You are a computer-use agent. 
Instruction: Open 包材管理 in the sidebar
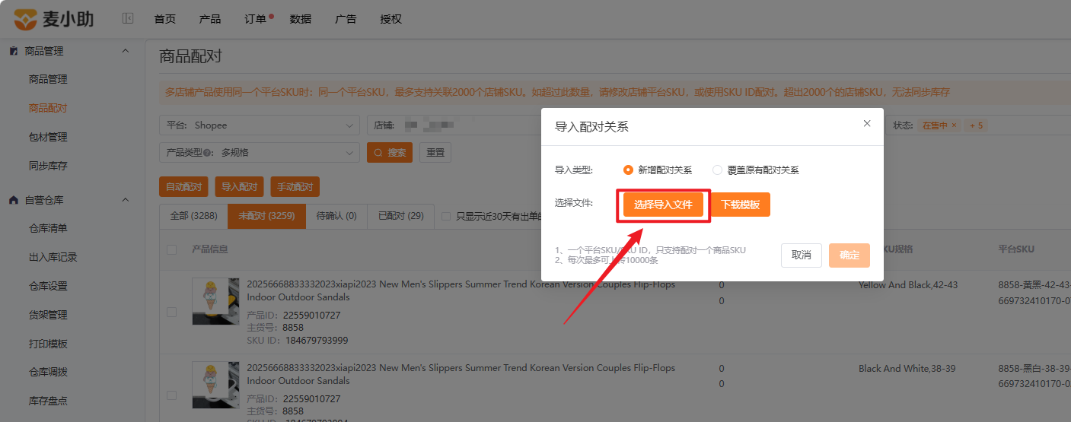tap(48, 137)
